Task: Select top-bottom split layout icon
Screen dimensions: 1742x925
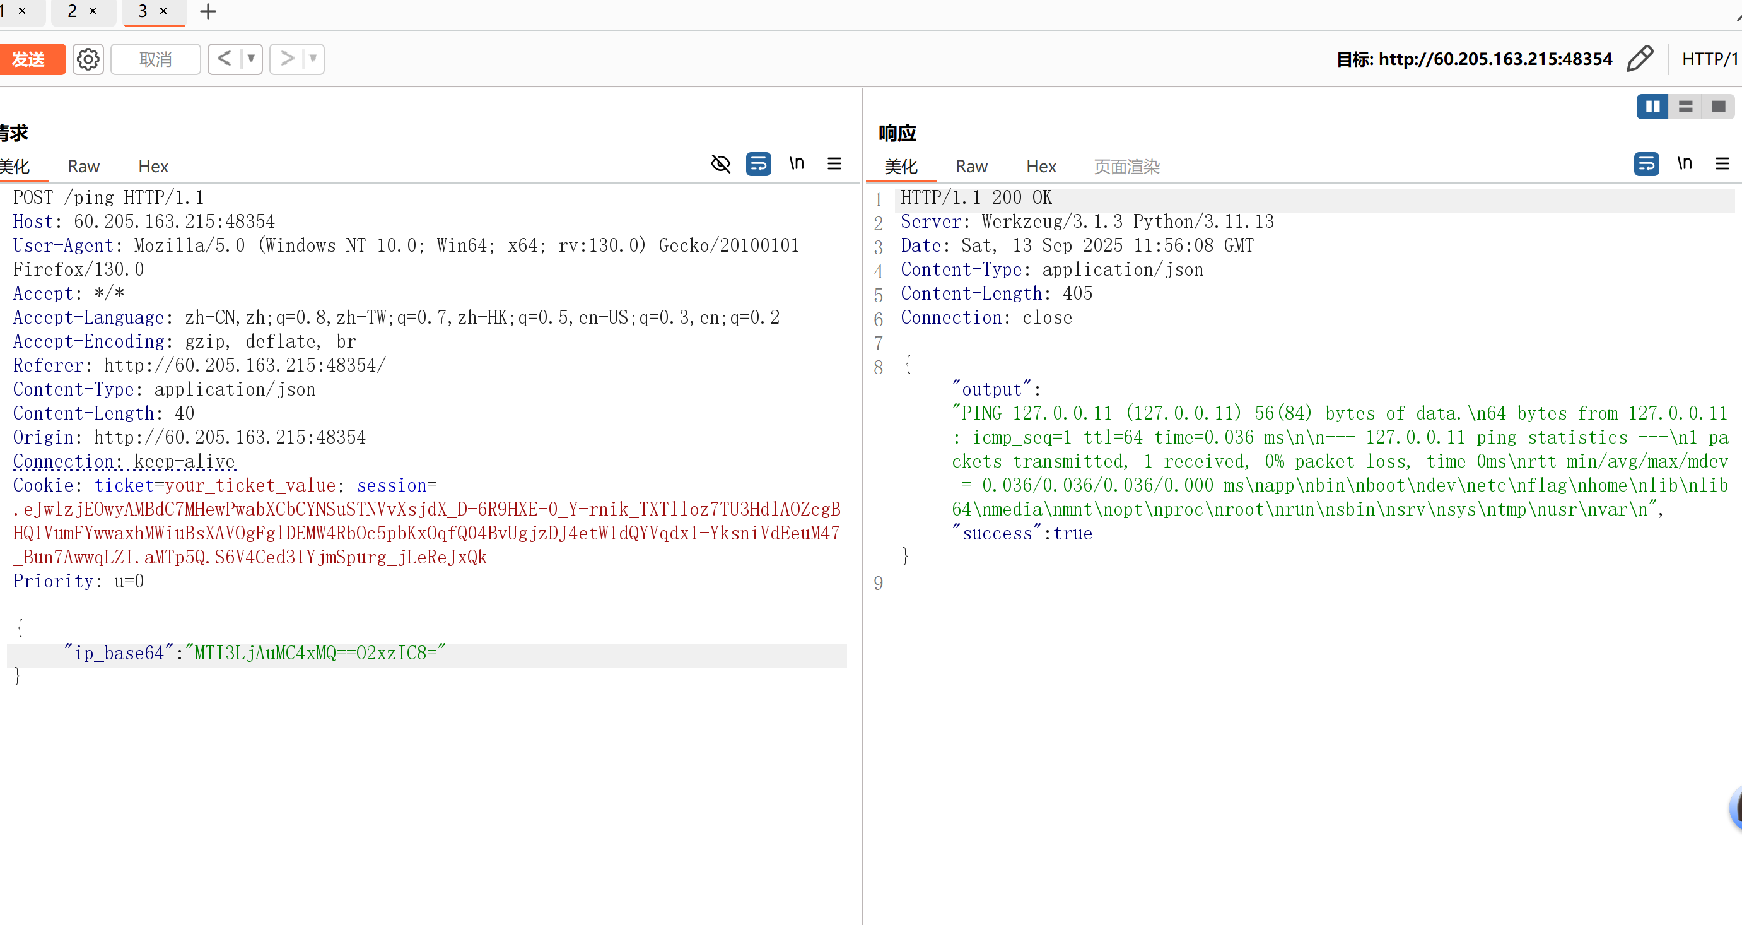Action: pos(1685,106)
